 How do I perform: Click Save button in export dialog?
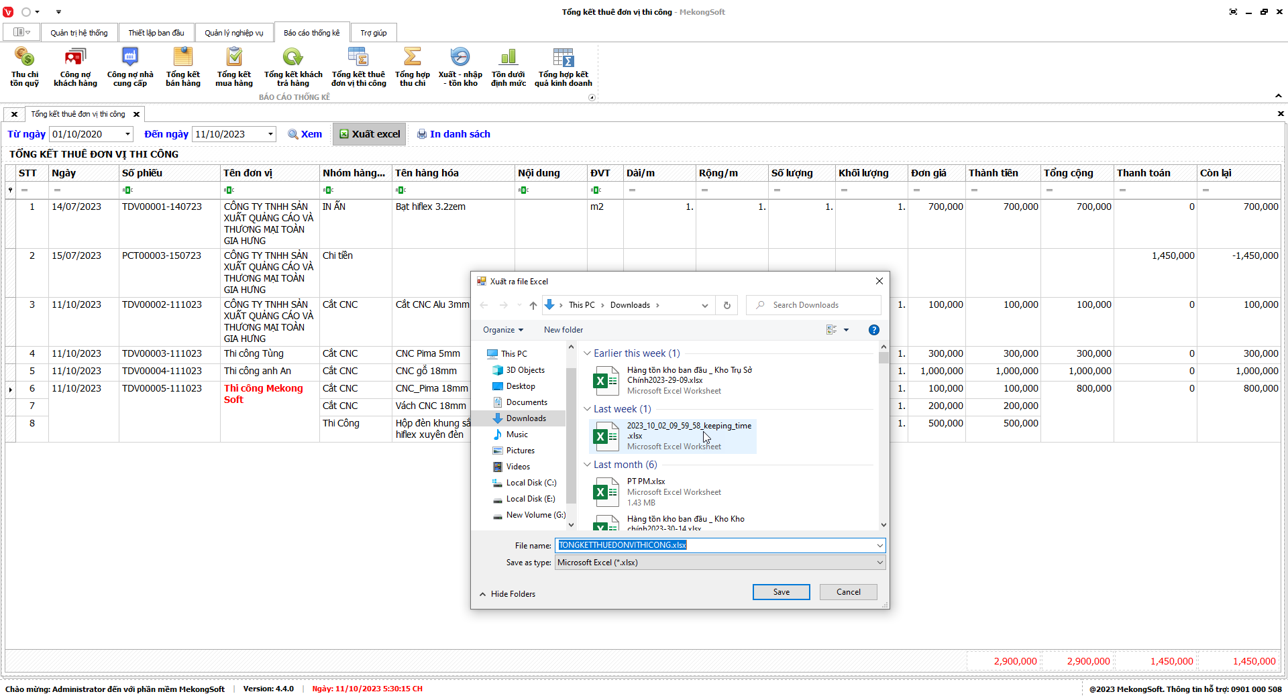point(781,592)
